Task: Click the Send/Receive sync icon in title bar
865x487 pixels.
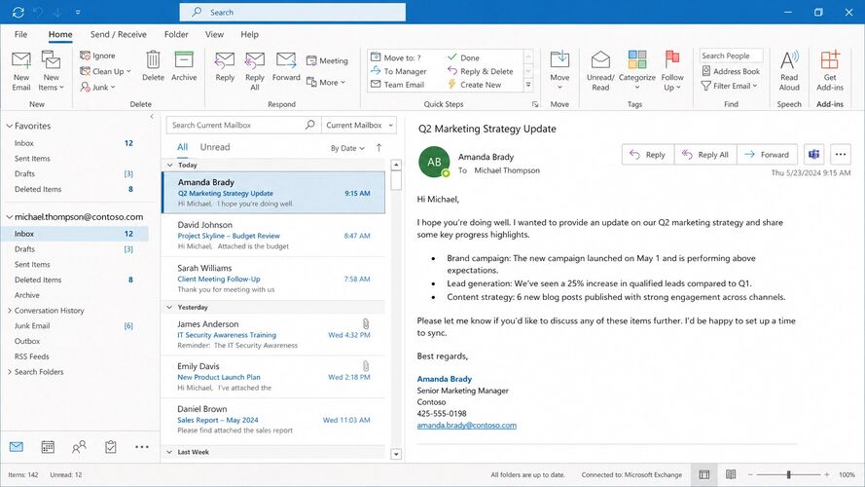Action: pos(18,12)
